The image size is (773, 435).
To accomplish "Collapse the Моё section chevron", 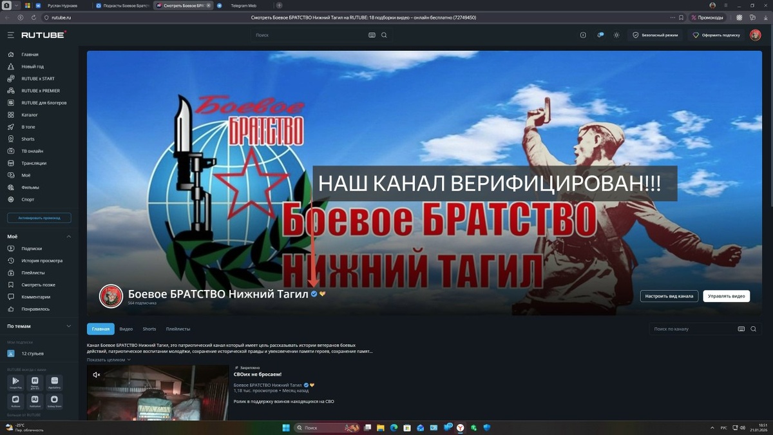I will click(69, 237).
